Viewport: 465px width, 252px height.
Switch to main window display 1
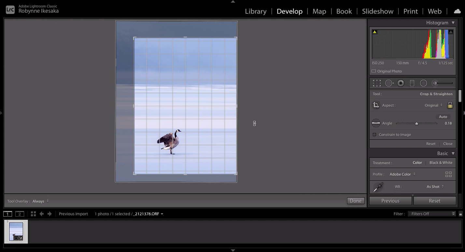7,214
